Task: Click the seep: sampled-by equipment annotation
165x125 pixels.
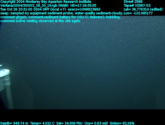Action: (37, 13)
